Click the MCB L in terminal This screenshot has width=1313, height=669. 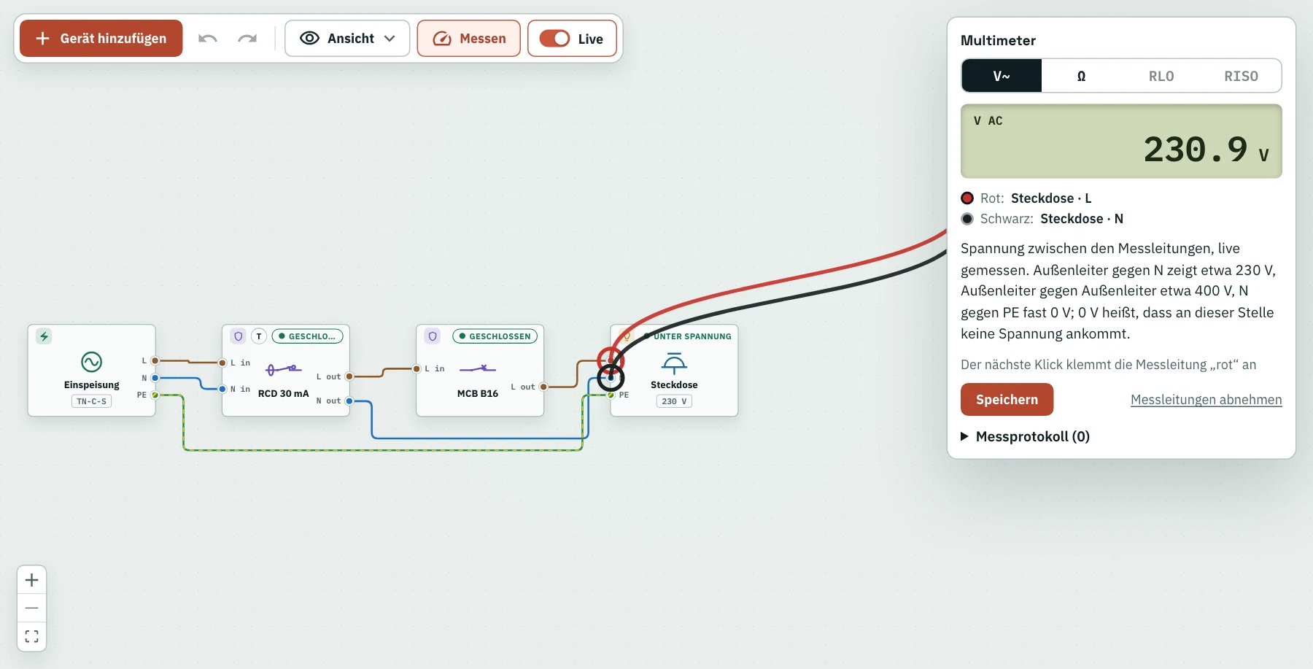417,368
